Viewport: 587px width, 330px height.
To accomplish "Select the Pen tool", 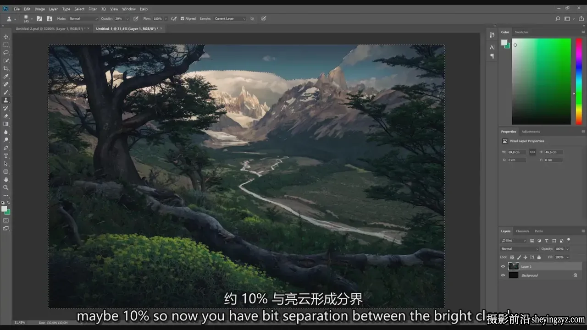I will 6,148.
